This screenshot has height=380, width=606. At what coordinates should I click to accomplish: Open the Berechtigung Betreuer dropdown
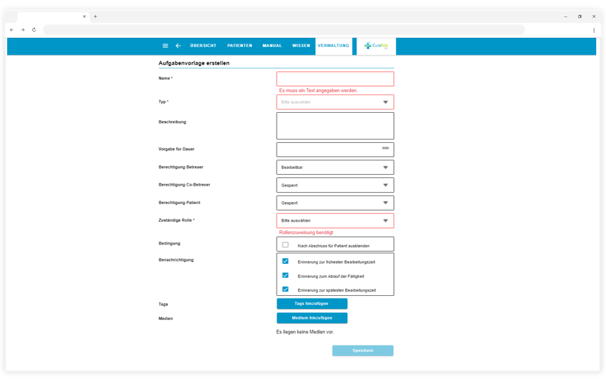pos(335,168)
